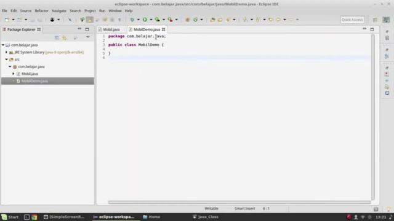The height and width of the screenshot is (221, 394).
Task: Click the Open Type toolbar icon
Action: [x=212, y=20]
